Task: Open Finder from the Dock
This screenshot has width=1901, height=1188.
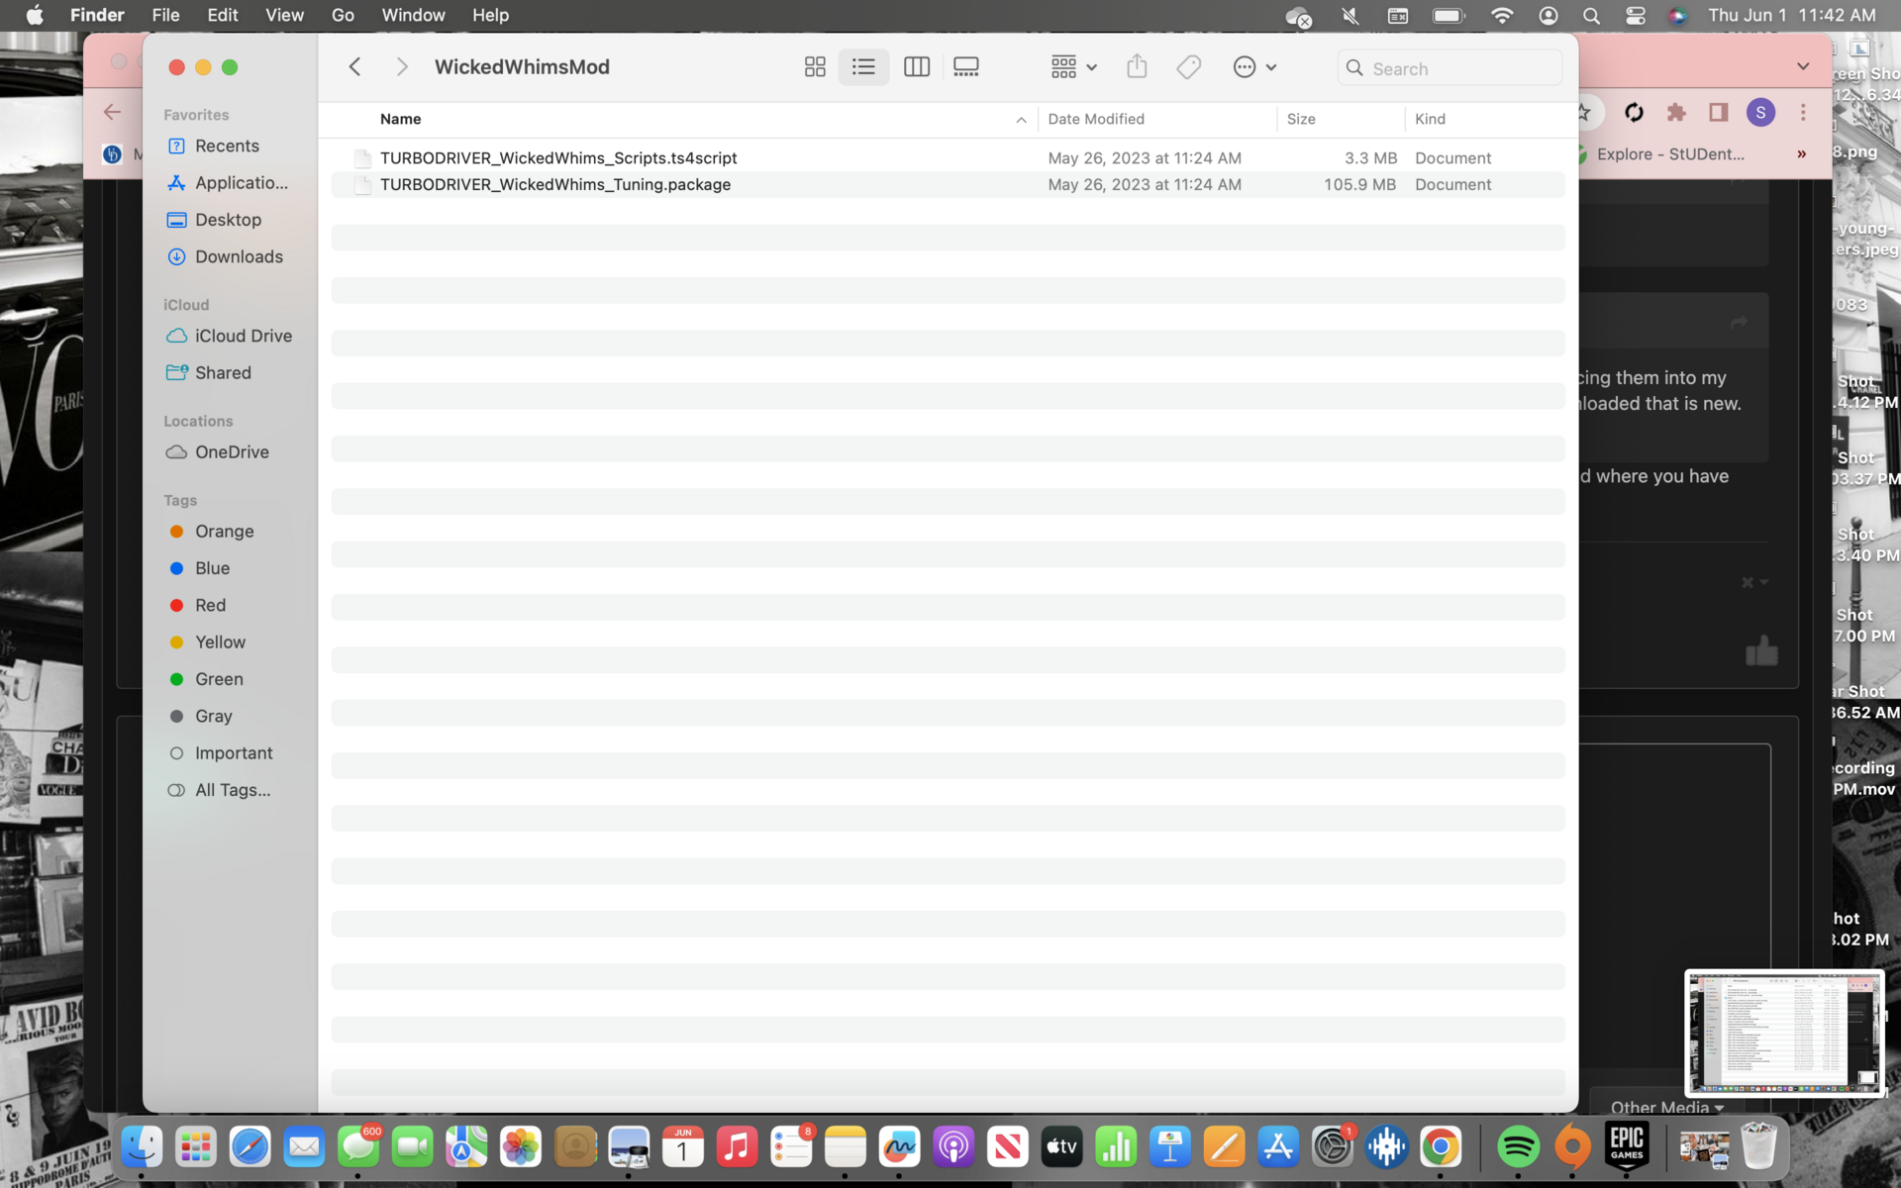Action: tap(142, 1147)
